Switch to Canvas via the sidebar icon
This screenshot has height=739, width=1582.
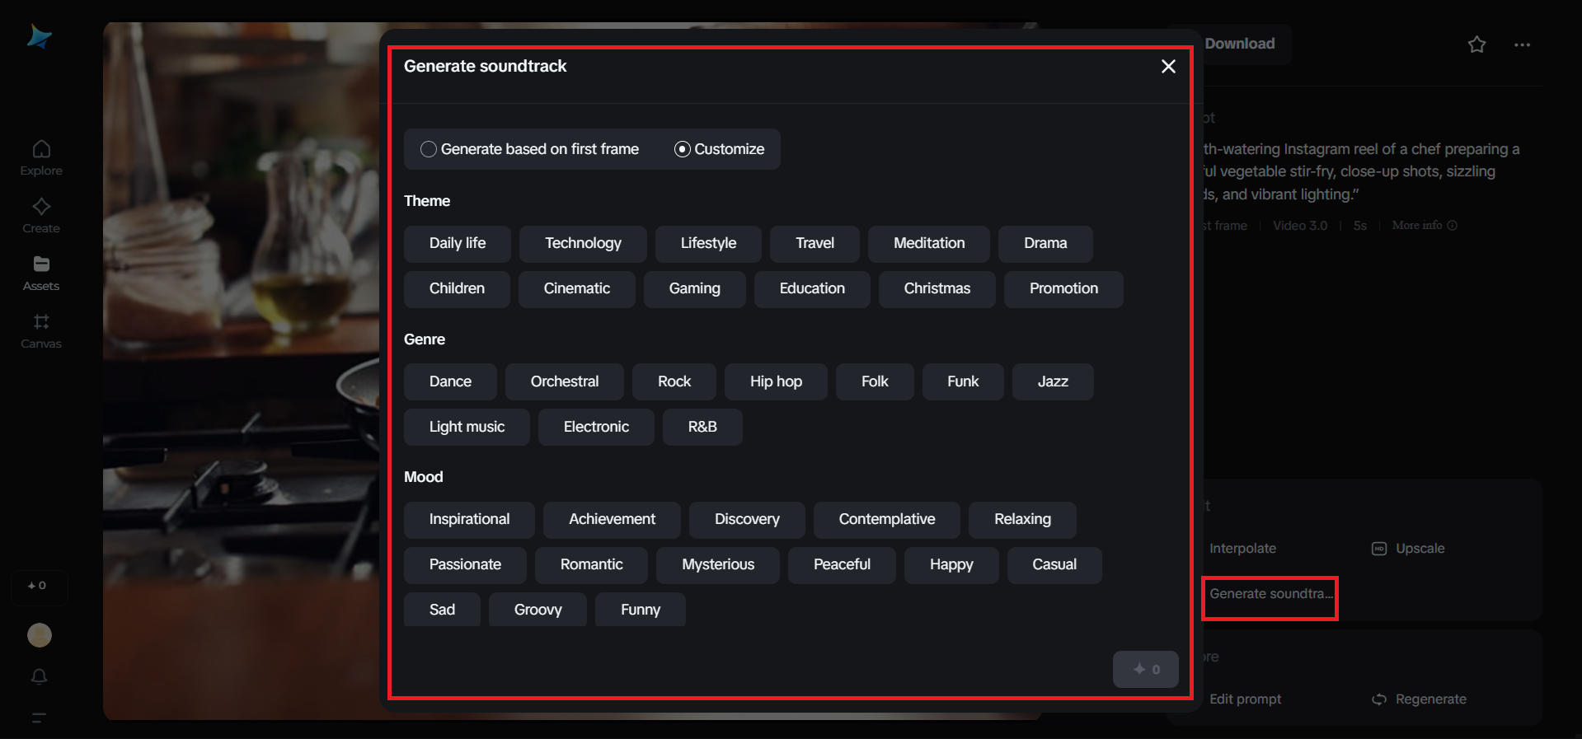[40, 330]
